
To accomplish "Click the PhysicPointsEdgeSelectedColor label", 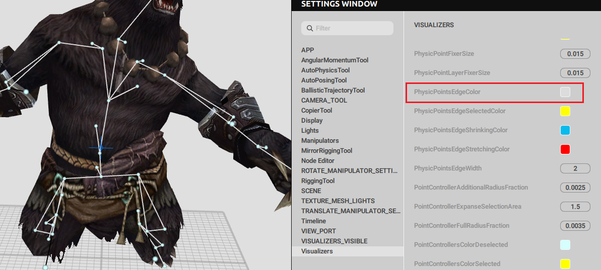I will 459,111.
